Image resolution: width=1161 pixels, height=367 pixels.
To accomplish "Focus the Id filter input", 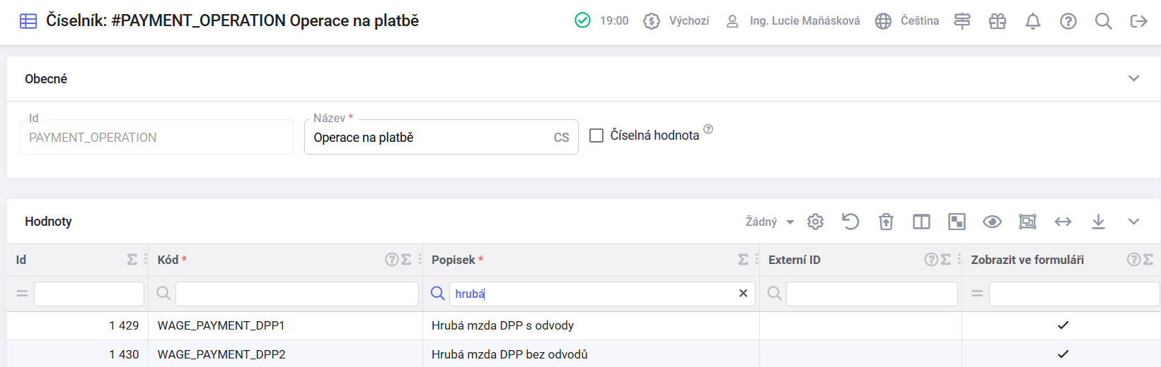I will [89, 294].
